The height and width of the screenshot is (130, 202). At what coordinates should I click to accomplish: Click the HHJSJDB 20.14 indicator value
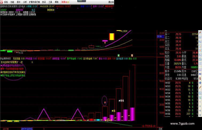tap(47, 6)
